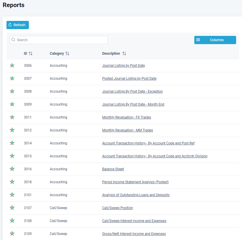Click the magnifier icon in the search box
Viewport: 242px width, 240px height.
click(14, 40)
